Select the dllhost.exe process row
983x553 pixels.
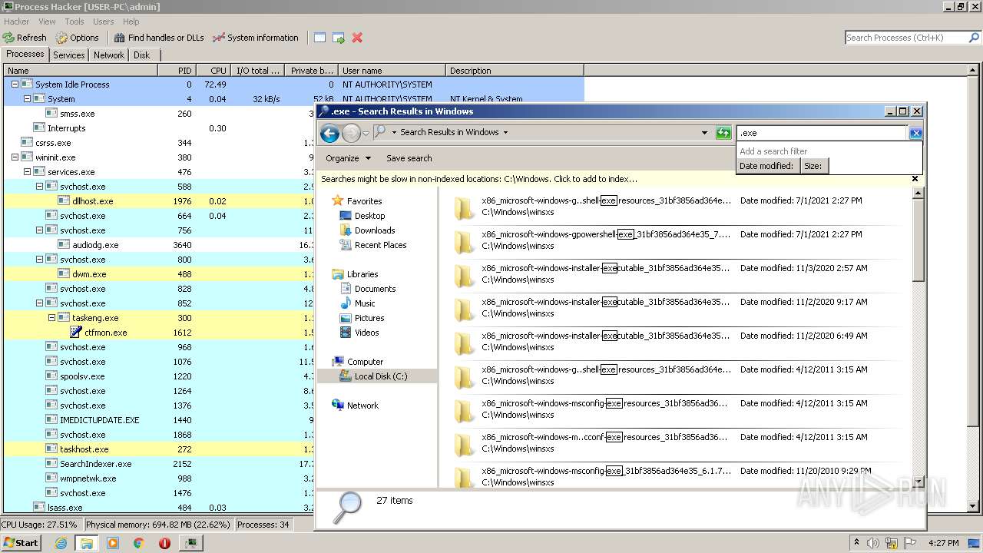pos(159,201)
